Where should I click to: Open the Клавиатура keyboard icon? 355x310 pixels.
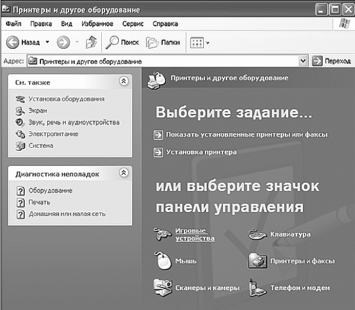point(257,234)
